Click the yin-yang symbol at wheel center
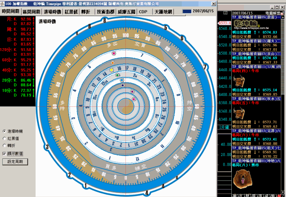 pyautogui.click(x=126, y=106)
